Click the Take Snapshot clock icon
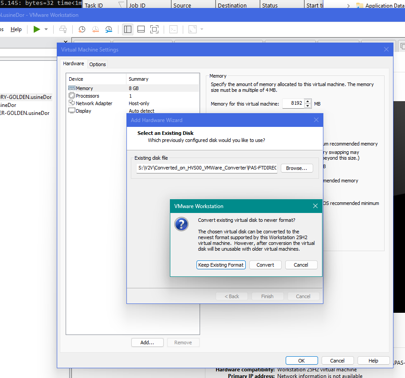 82,29
